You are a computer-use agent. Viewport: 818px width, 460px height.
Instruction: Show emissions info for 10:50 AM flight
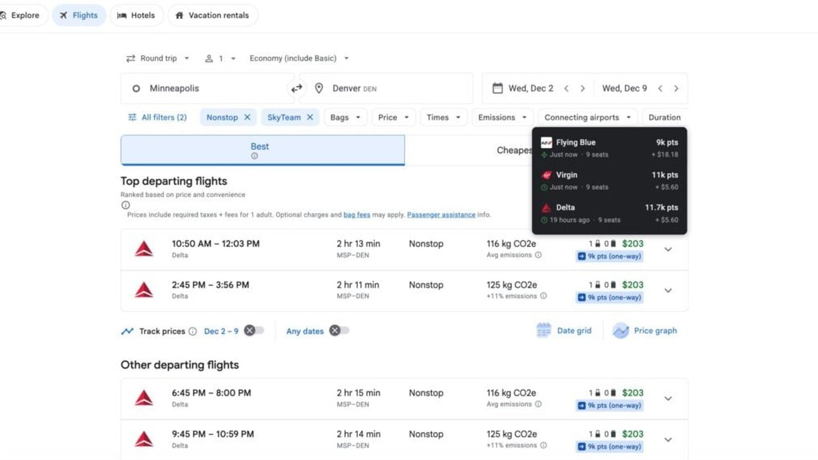coord(538,255)
